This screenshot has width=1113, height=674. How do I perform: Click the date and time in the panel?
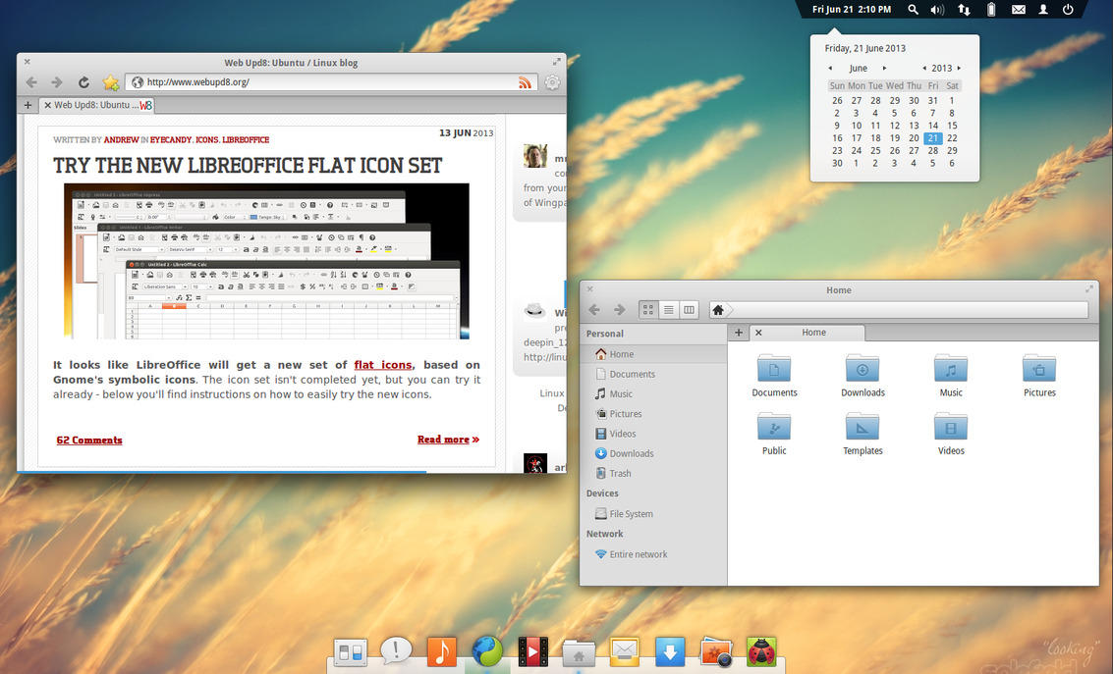(x=851, y=9)
